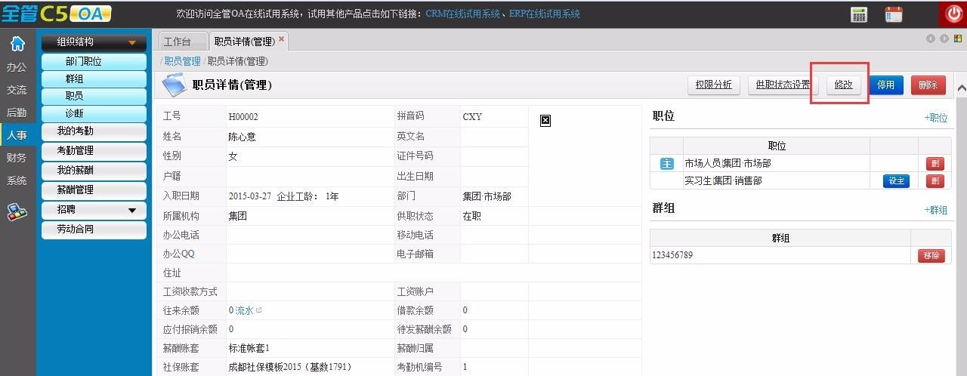Delete the 市场人员 position row
This screenshot has width=967, height=376.
tap(935, 164)
